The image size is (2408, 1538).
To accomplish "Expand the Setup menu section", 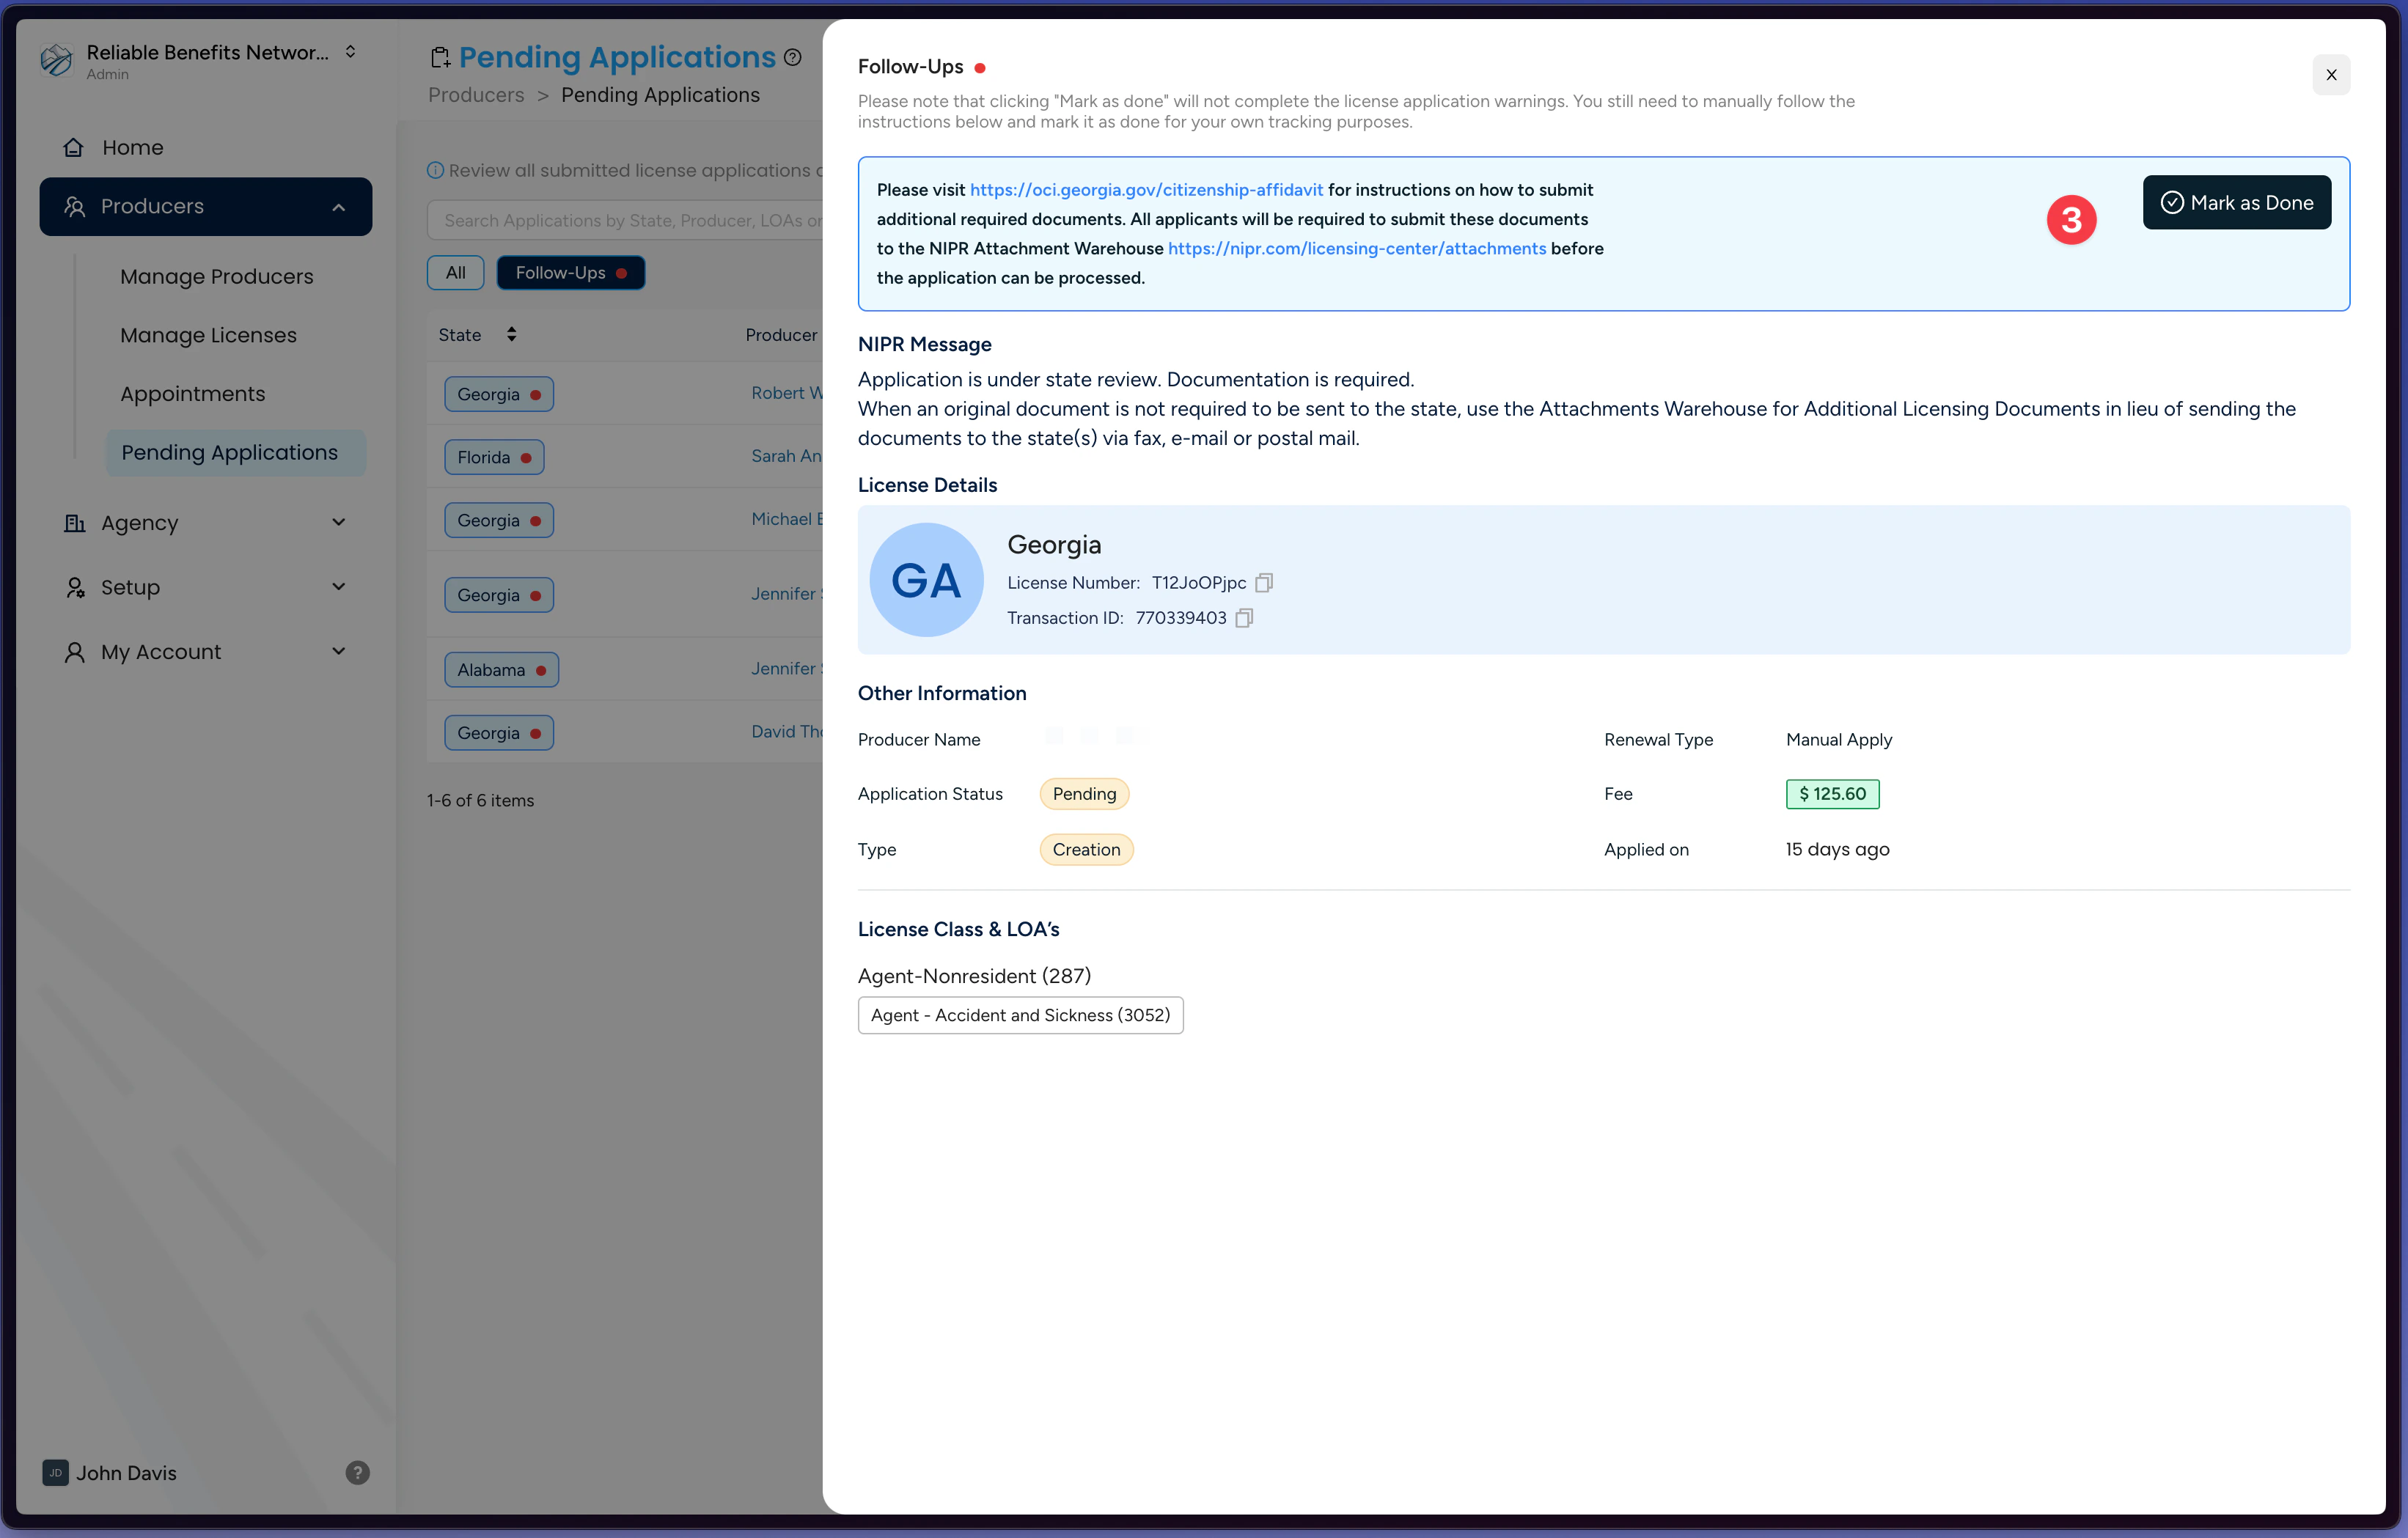I will (x=339, y=587).
